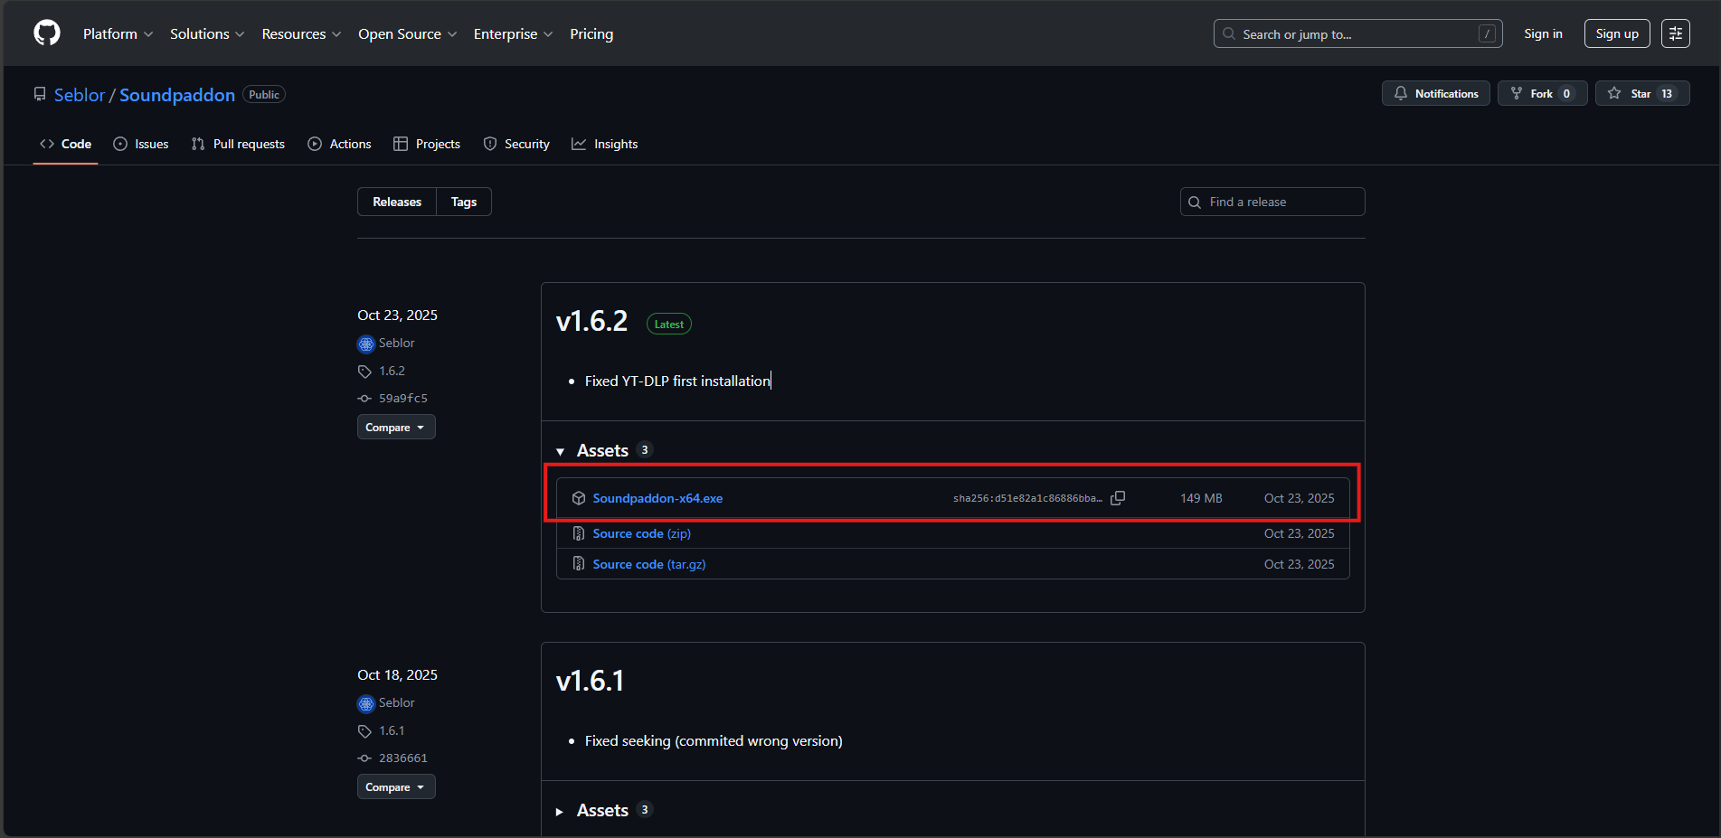Click the Latest release badge
Screen dimensions: 1721x838
669,324
